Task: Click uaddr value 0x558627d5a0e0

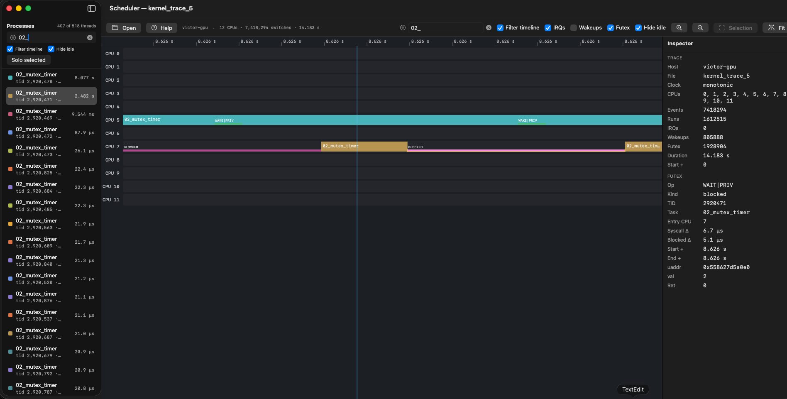Action: tap(726, 267)
